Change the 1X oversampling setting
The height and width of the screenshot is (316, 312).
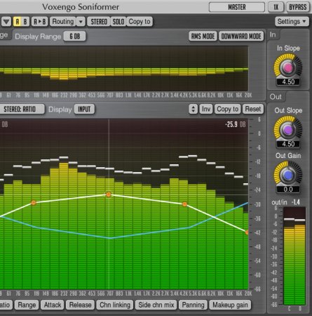tap(276, 7)
